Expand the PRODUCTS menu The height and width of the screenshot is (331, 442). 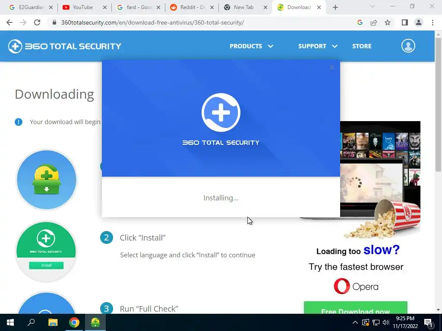click(x=251, y=46)
